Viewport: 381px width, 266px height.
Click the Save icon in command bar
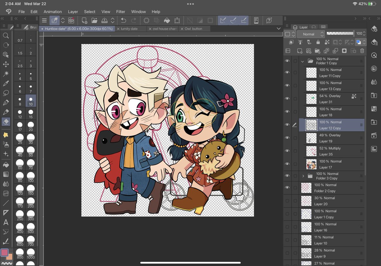104,21
